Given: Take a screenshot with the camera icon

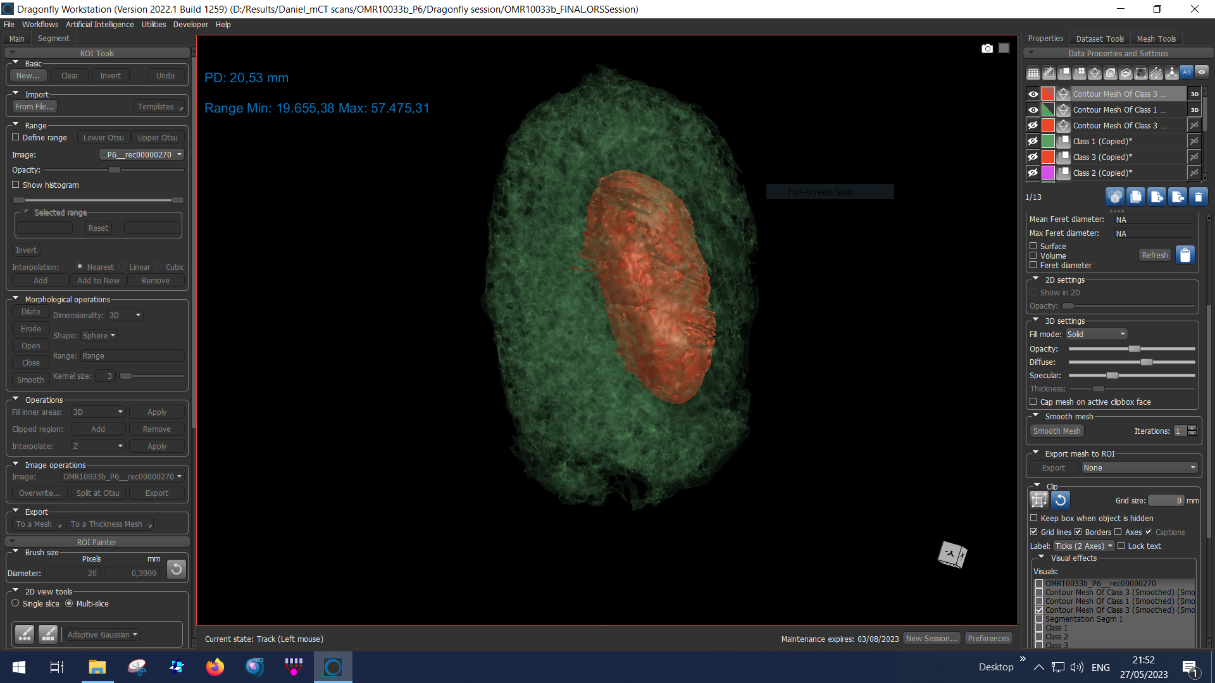Looking at the screenshot, I should (987, 49).
